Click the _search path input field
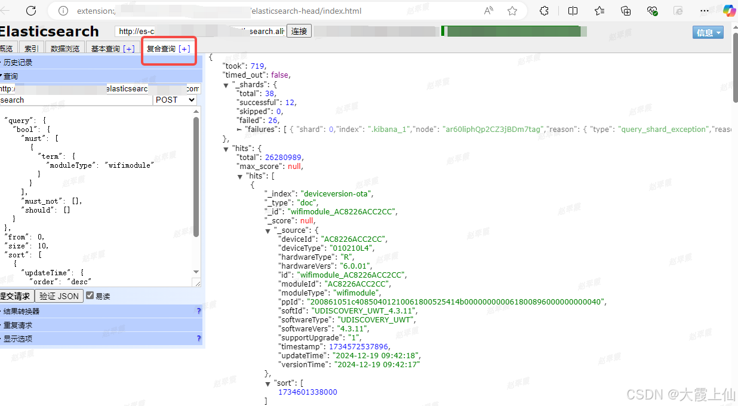The height and width of the screenshot is (406, 738). (76, 100)
